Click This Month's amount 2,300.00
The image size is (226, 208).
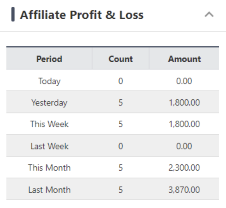pyautogui.click(x=184, y=168)
